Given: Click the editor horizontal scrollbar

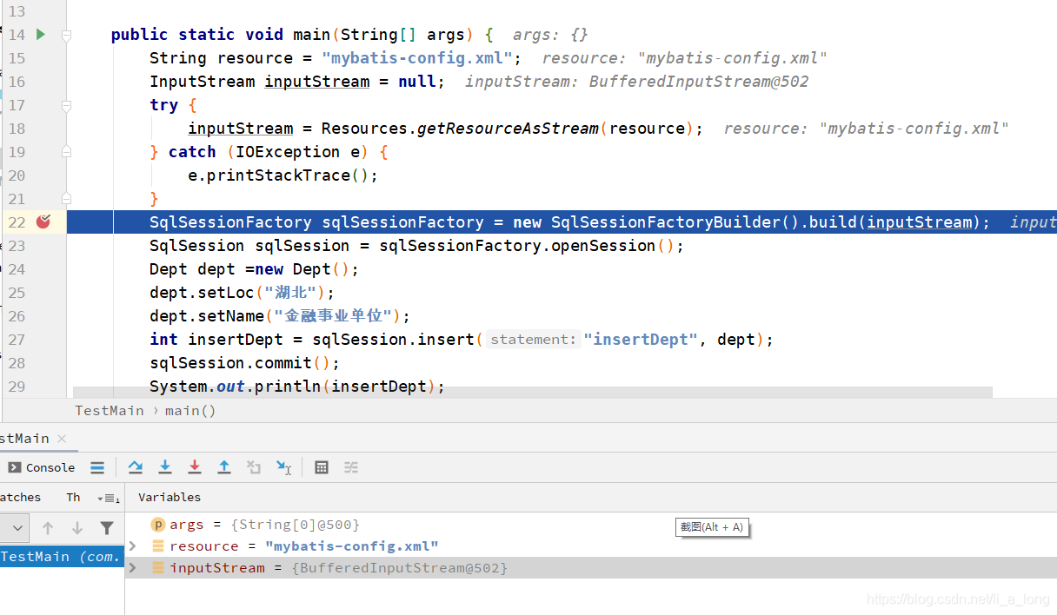Looking at the screenshot, I should point(532,393).
